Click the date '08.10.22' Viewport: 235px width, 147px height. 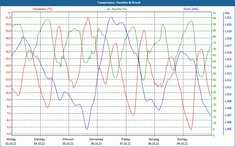point(154,144)
